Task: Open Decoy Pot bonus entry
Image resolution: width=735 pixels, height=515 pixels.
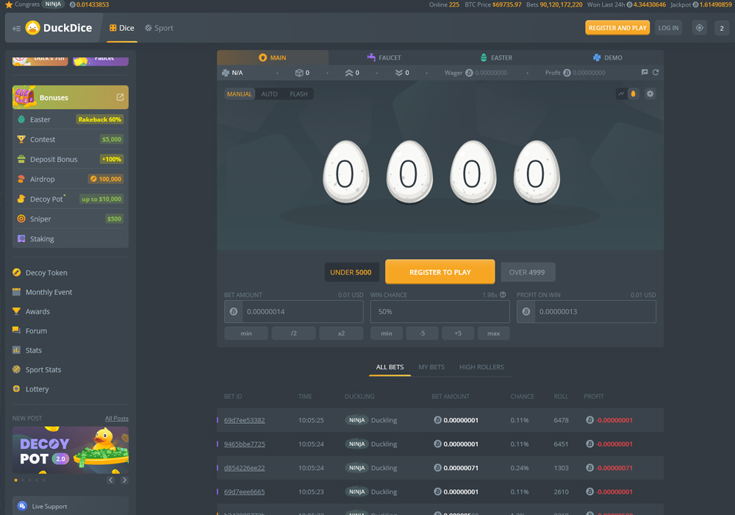Action: [71, 199]
